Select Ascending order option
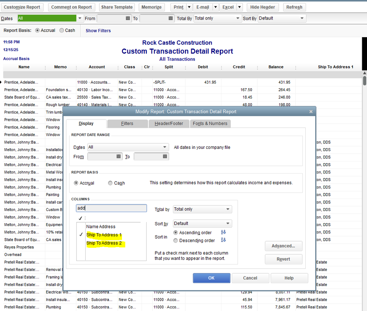 pos(176,233)
